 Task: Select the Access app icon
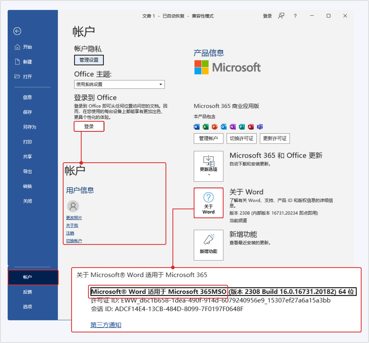(x=251, y=127)
